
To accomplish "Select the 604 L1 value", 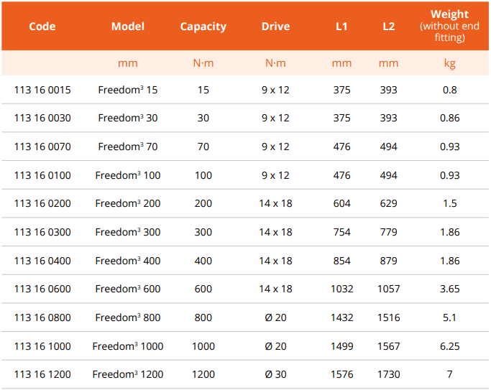I will (341, 203).
